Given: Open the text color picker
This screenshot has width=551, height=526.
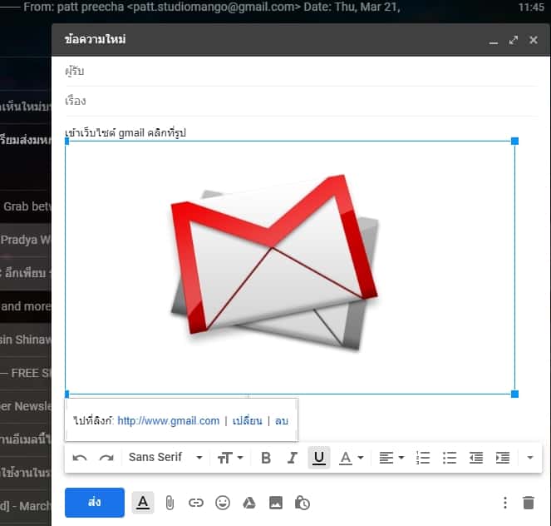Looking at the screenshot, I should [x=351, y=458].
